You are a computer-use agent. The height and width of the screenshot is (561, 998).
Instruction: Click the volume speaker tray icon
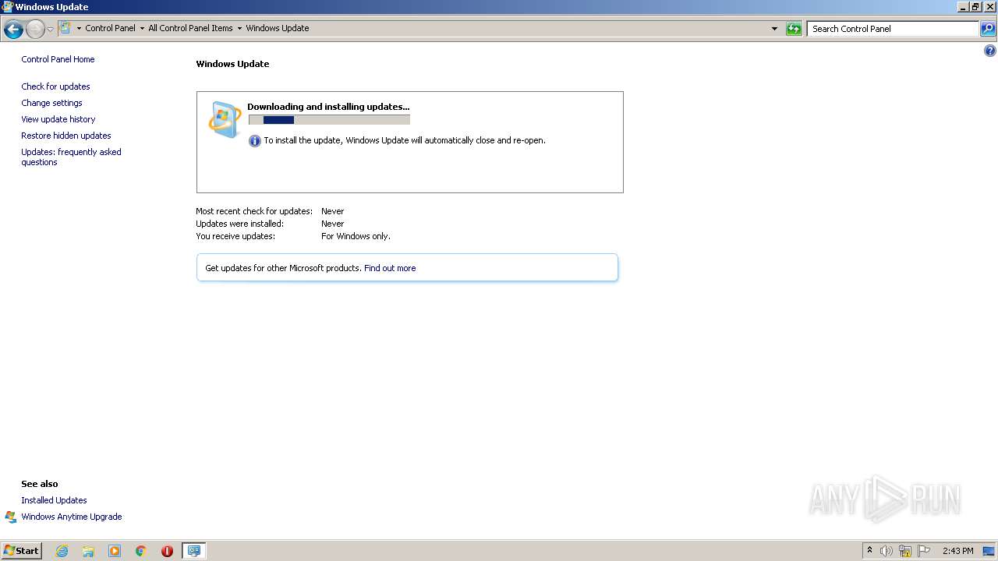tap(887, 551)
